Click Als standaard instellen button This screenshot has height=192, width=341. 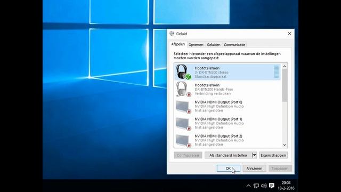[x=228, y=155]
